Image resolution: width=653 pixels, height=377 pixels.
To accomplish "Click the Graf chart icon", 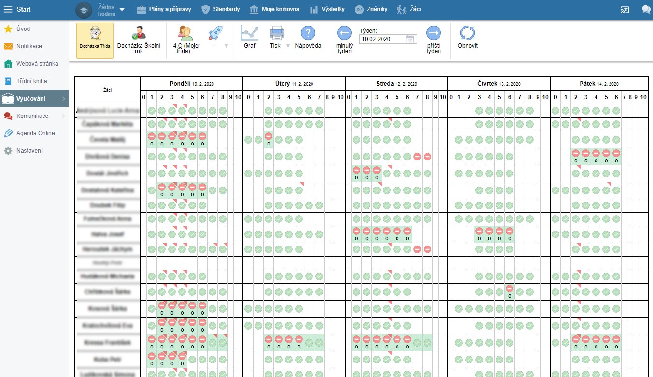I will tap(249, 34).
